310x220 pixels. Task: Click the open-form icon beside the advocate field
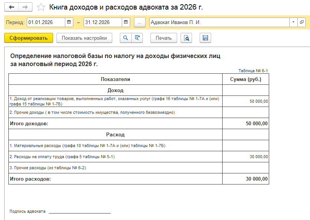pos(302,23)
